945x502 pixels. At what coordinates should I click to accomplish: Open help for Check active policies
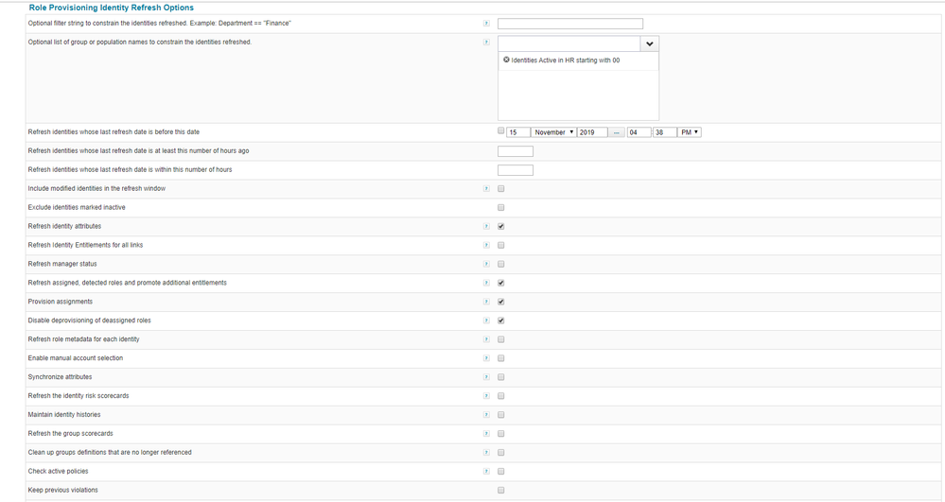pyautogui.click(x=486, y=471)
